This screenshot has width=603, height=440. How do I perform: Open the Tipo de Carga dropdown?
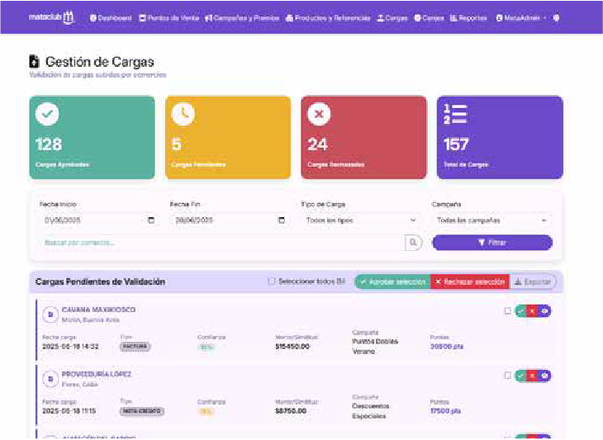click(361, 220)
